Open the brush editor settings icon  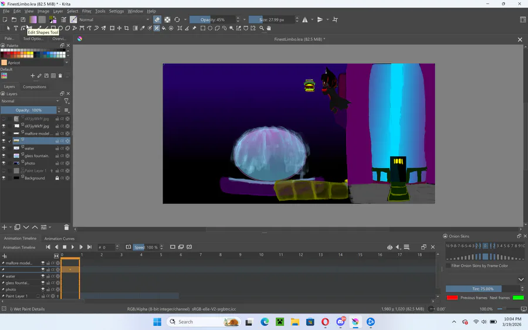coord(63,19)
